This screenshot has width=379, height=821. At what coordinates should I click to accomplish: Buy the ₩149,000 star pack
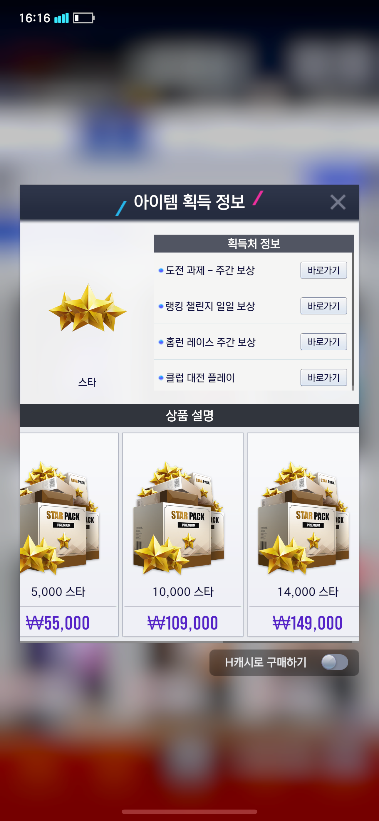(307, 623)
